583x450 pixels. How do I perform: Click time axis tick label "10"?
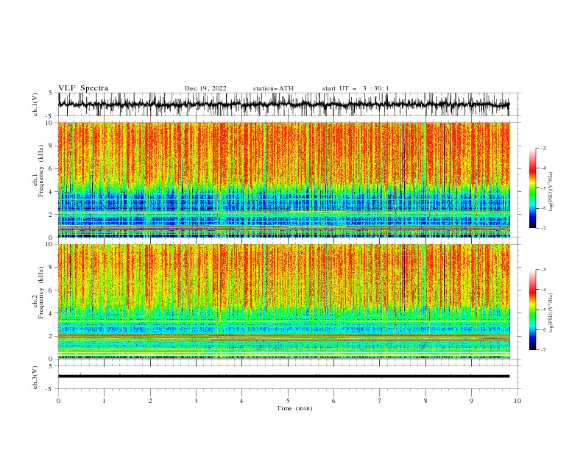(x=517, y=401)
